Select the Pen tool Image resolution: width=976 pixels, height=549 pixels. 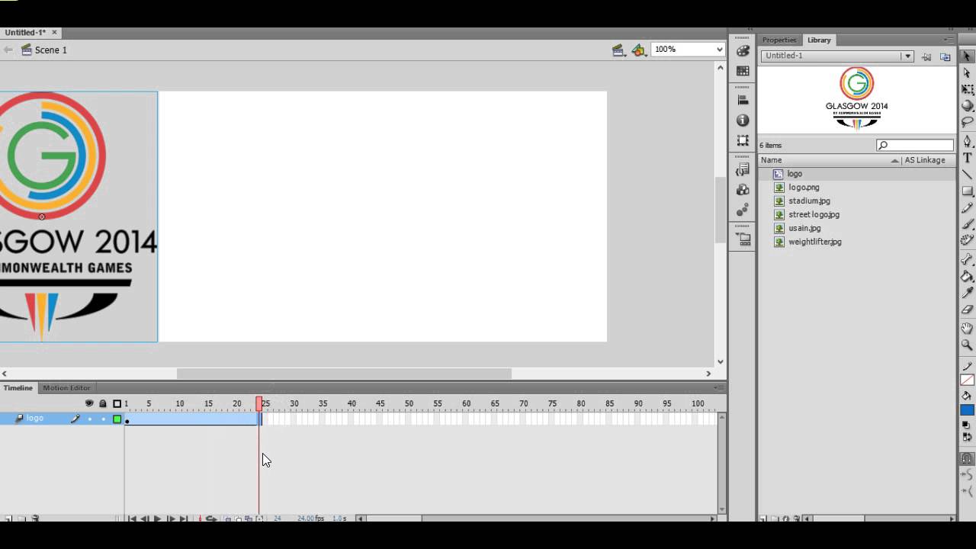967,141
